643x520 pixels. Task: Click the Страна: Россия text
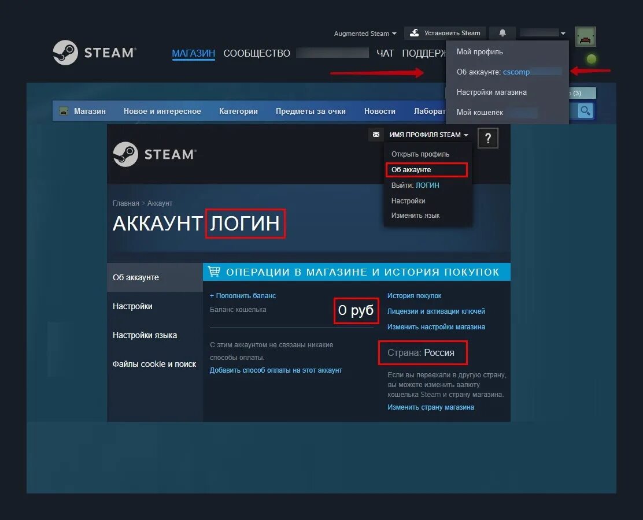click(421, 352)
